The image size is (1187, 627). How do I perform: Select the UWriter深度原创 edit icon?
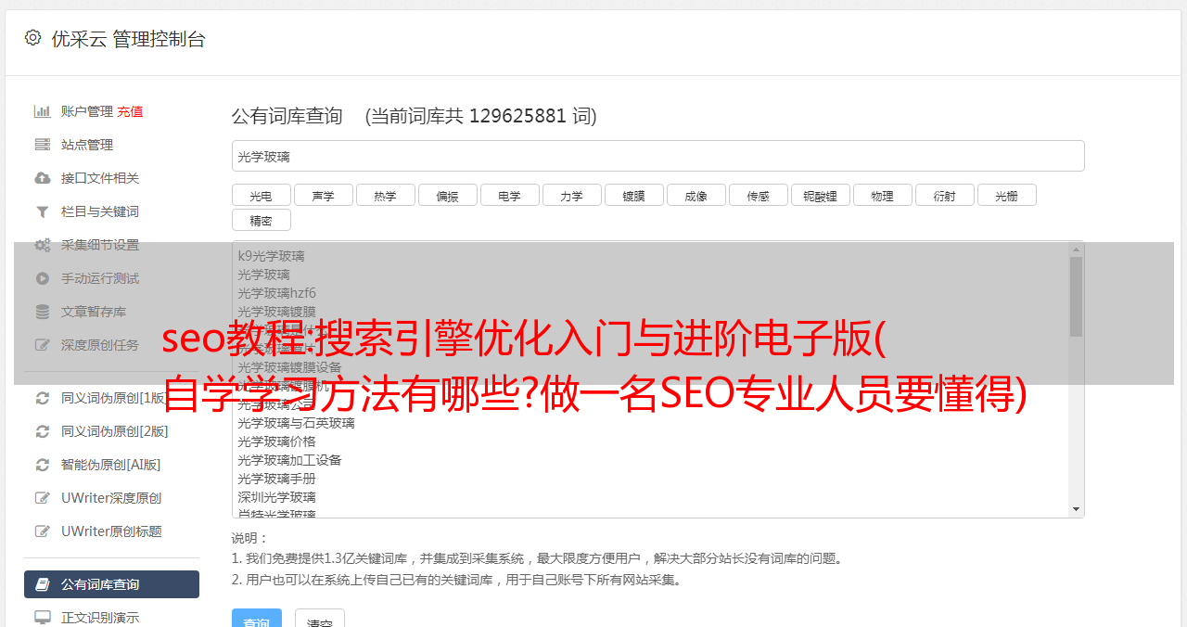click(x=42, y=498)
